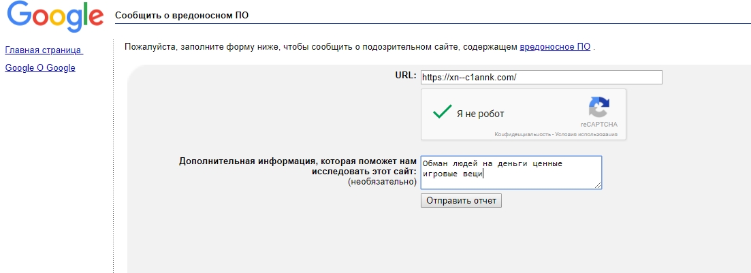Open the 'Главная страница' sidebar link
Image resolution: width=751 pixels, height=273 pixels.
[x=44, y=50]
